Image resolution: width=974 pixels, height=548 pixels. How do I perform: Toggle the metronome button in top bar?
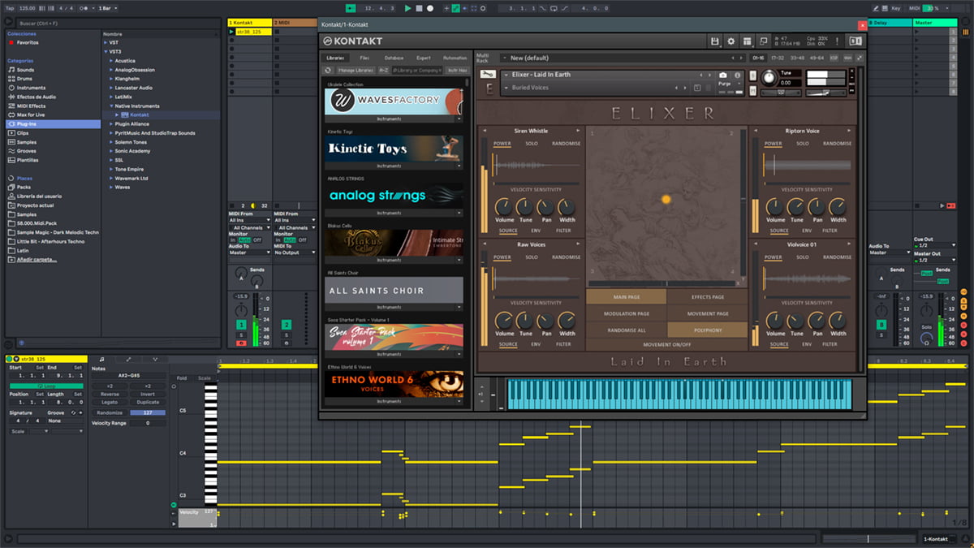[x=83, y=8]
